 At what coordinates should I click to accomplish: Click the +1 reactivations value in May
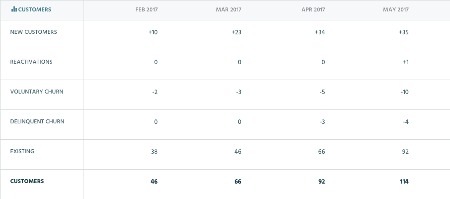406,62
